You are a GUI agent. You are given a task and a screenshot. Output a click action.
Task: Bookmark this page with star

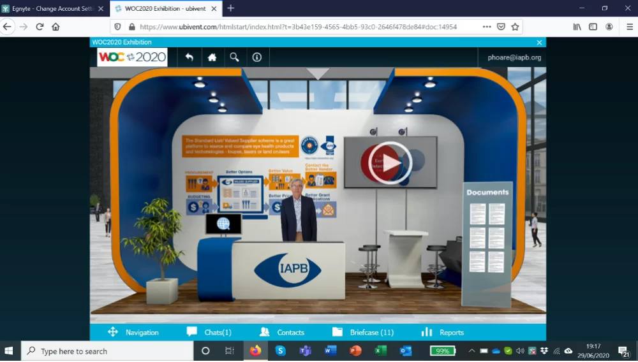point(515,27)
